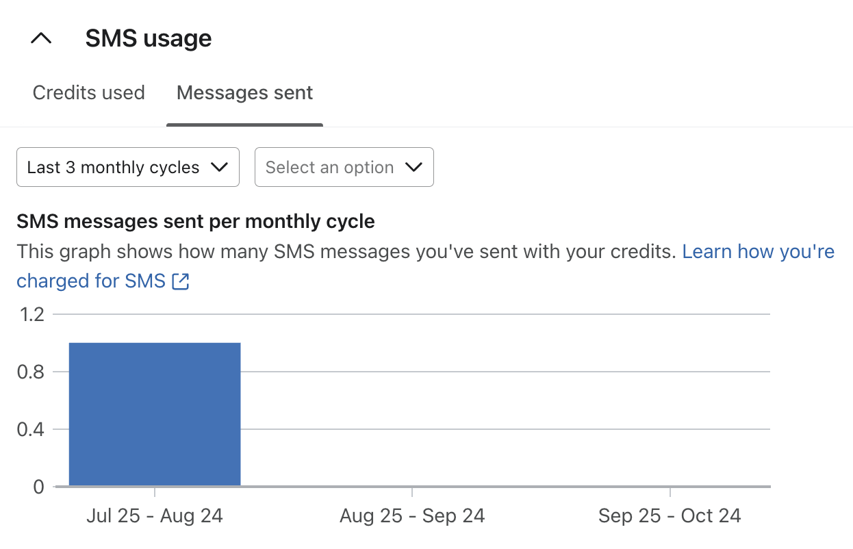The width and height of the screenshot is (853, 549).
Task: Click the Aug 25 - Sep 24 axis label
Action: tap(411, 515)
